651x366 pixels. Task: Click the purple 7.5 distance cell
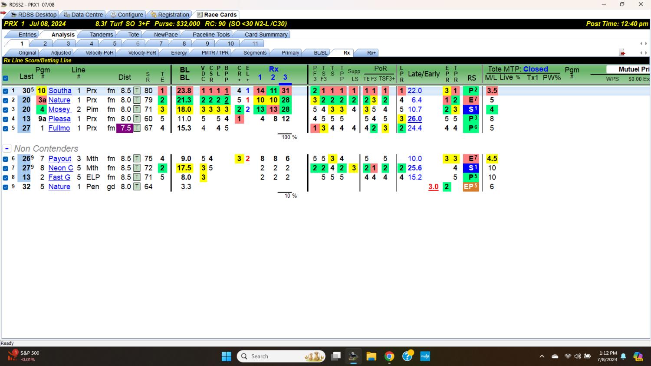pyautogui.click(x=125, y=128)
